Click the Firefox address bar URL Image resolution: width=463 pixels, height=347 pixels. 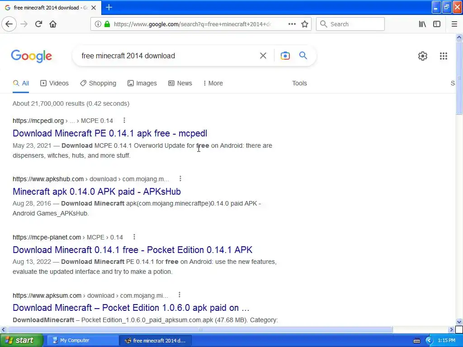193,24
